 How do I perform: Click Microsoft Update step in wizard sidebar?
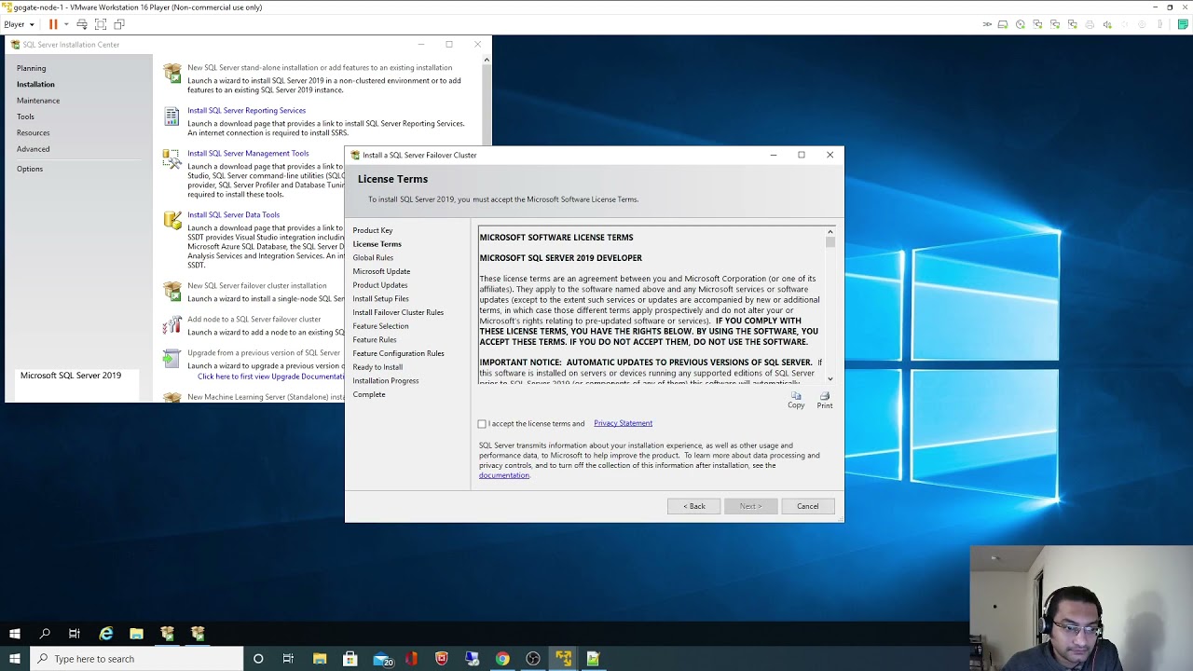(x=381, y=271)
